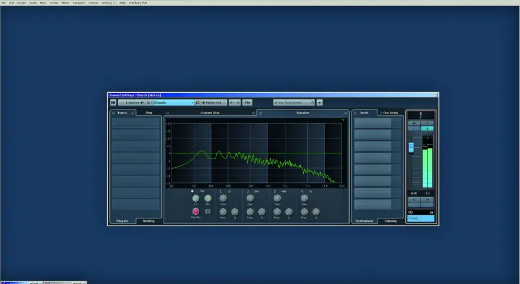Open the Transport menu
The height and width of the screenshot is (284, 520).
(79, 2)
